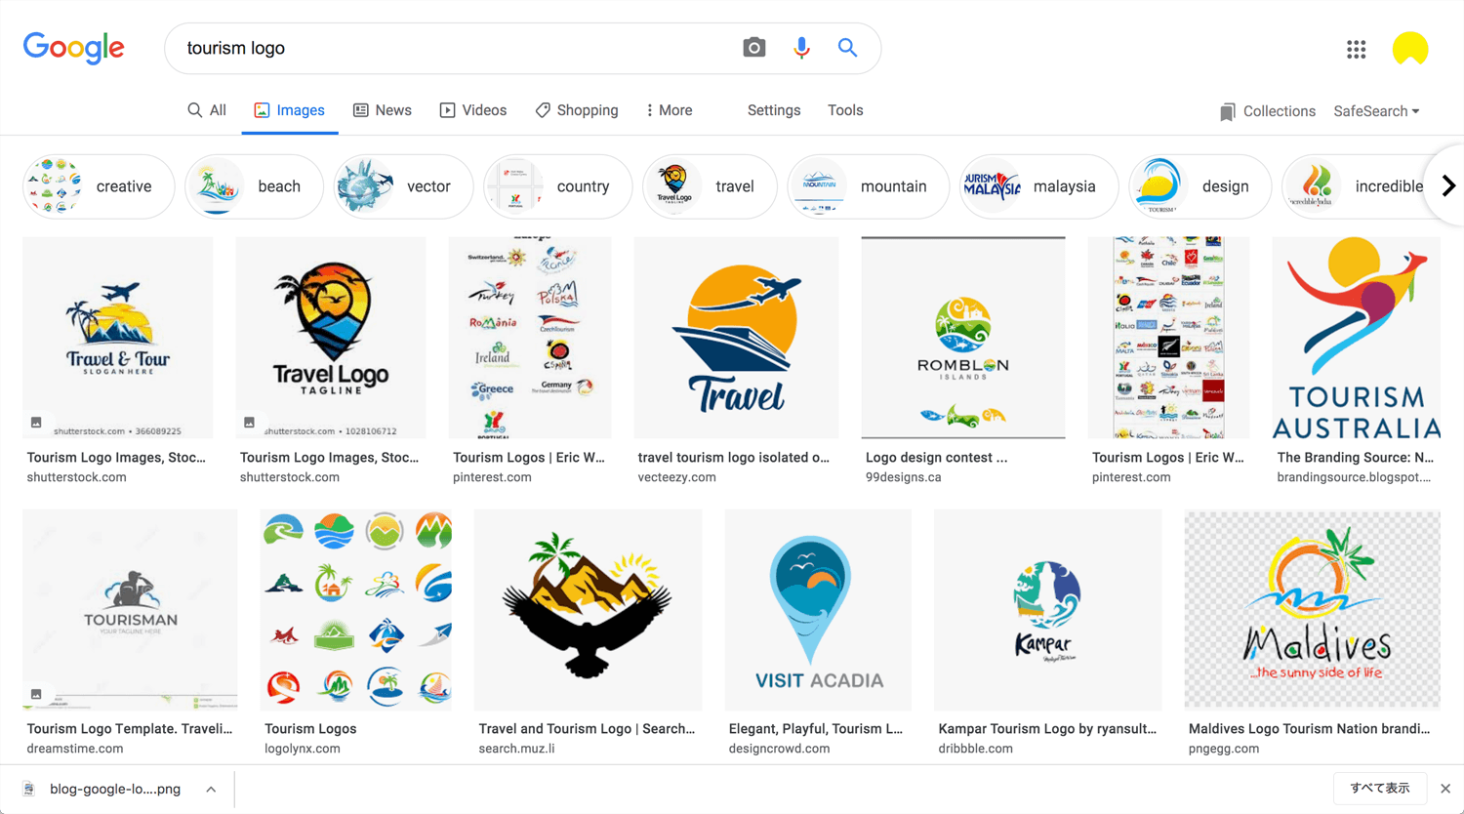This screenshot has width=1464, height=814.
Task: Click the downloaded PNG file icon
Action: coord(28,789)
